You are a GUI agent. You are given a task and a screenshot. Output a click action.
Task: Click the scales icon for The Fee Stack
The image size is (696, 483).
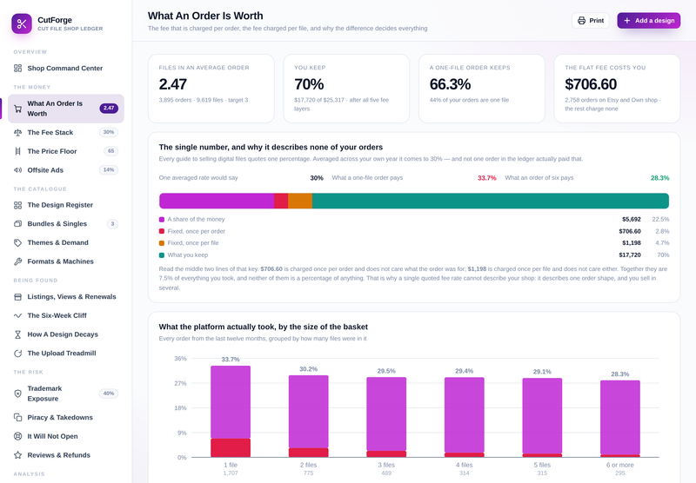(17, 133)
